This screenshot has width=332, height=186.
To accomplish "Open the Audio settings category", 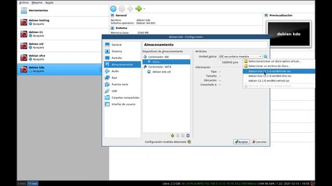I will 122,71.
